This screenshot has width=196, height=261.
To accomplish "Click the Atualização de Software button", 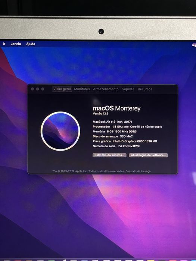I will click(x=148, y=155).
